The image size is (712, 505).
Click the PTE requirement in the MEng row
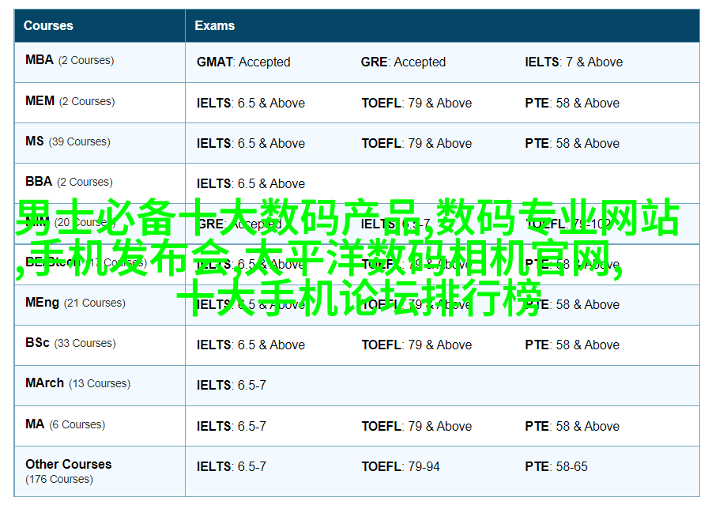click(572, 304)
